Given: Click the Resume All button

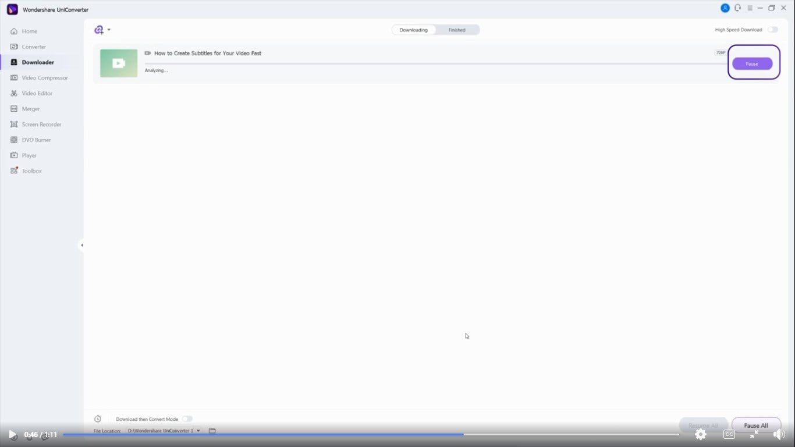Looking at the screenshot, I should click(703, 425).
